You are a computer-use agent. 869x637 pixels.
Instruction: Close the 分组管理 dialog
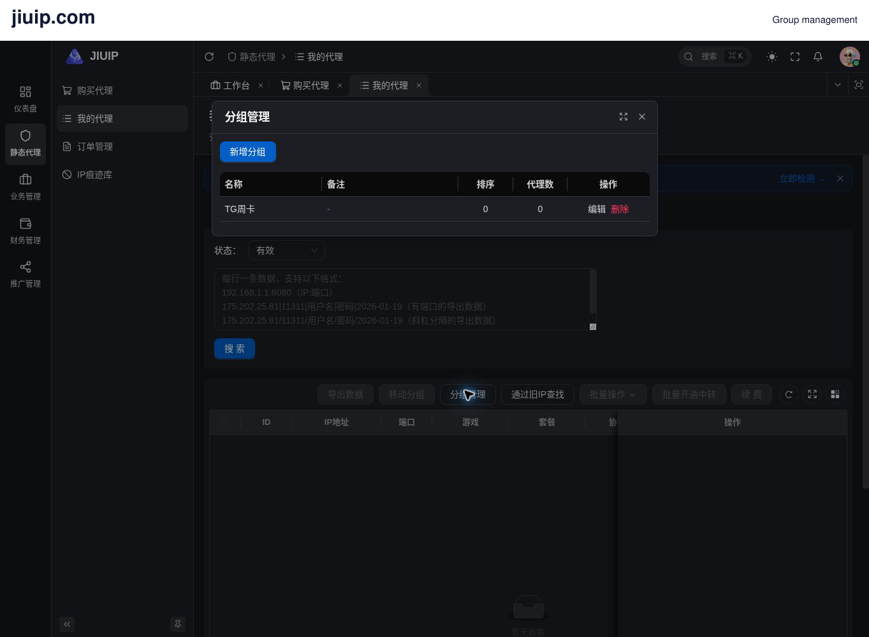(x=642, y=117)
